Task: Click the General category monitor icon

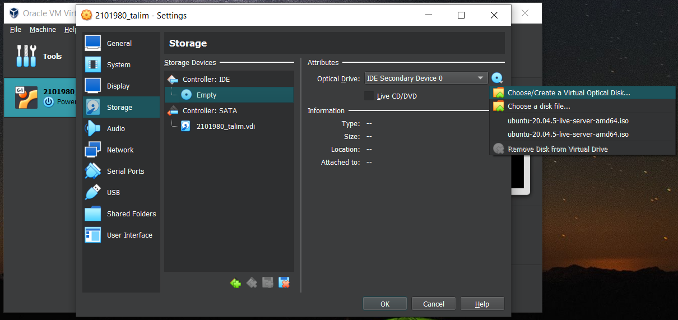Action: point(93,43)
